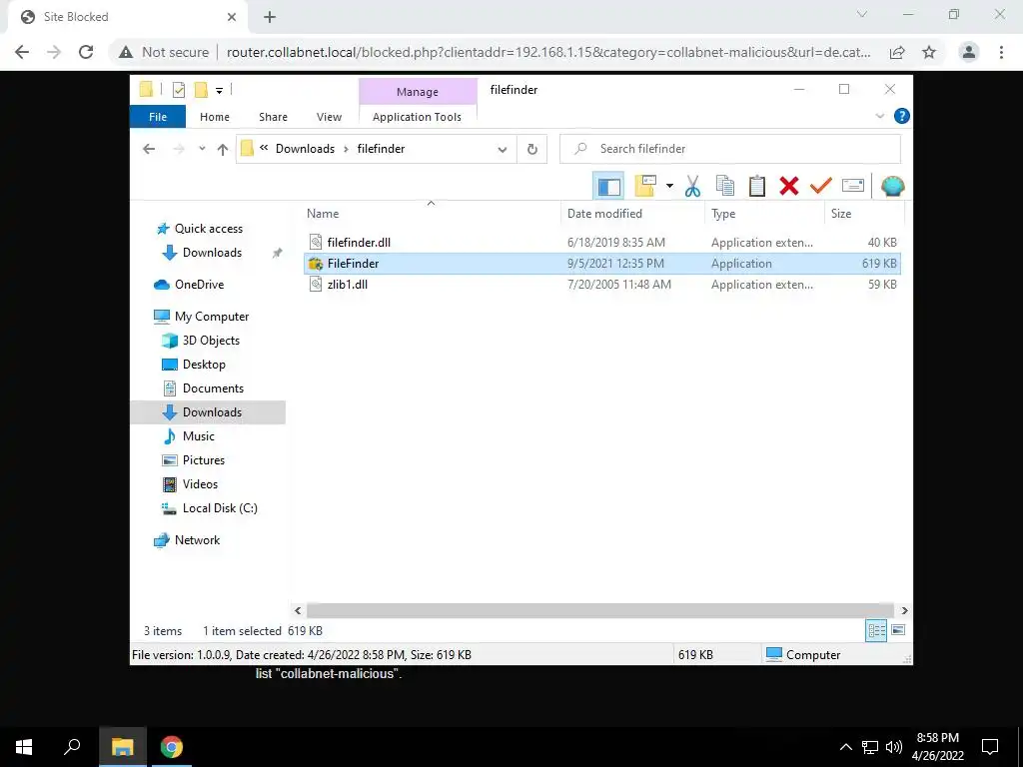Close the Site Blocked tab
This screenshot has width=1023, height=767.
coord(232,17)
